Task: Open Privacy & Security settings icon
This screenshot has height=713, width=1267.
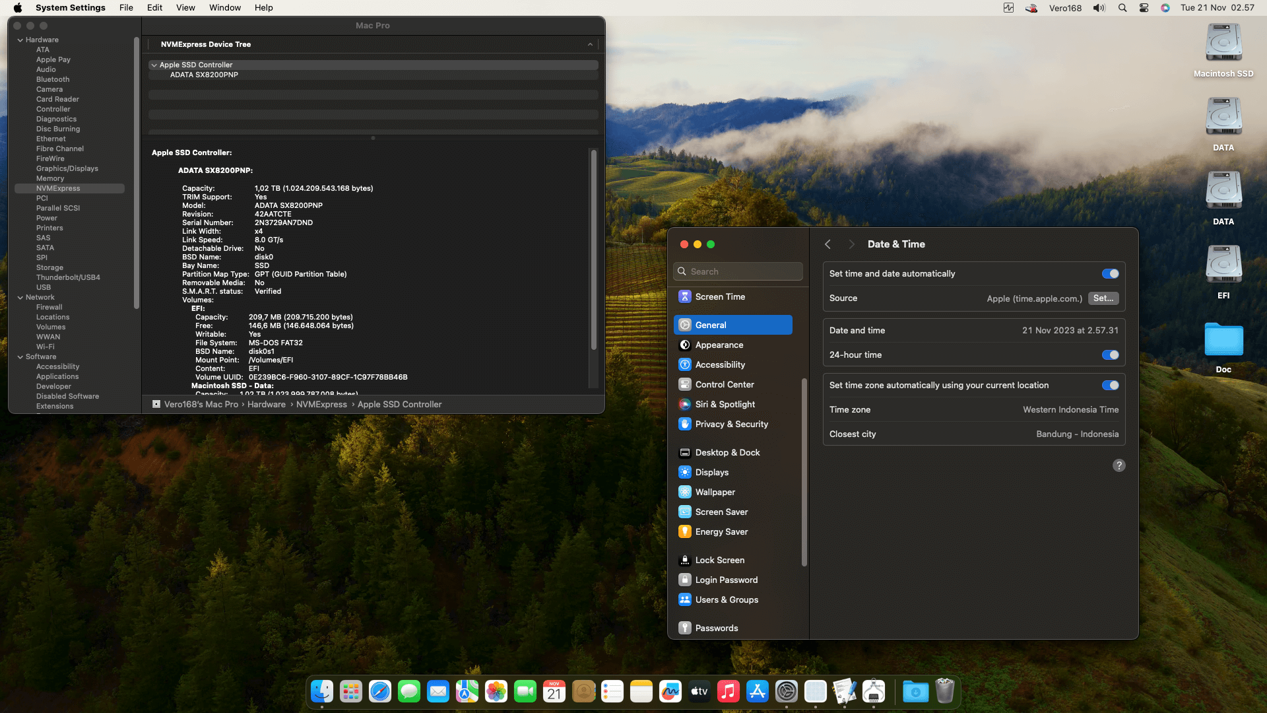Action: (685, 424)
